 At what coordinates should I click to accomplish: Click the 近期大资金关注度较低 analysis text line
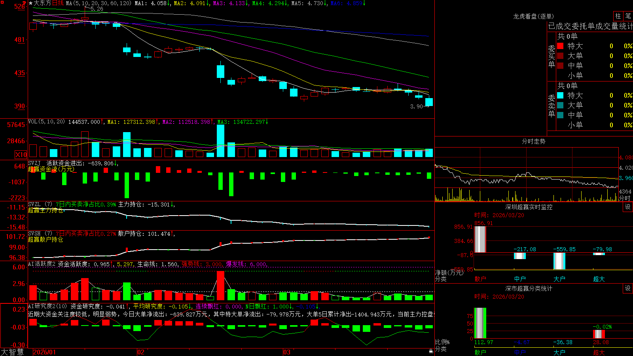231,314
